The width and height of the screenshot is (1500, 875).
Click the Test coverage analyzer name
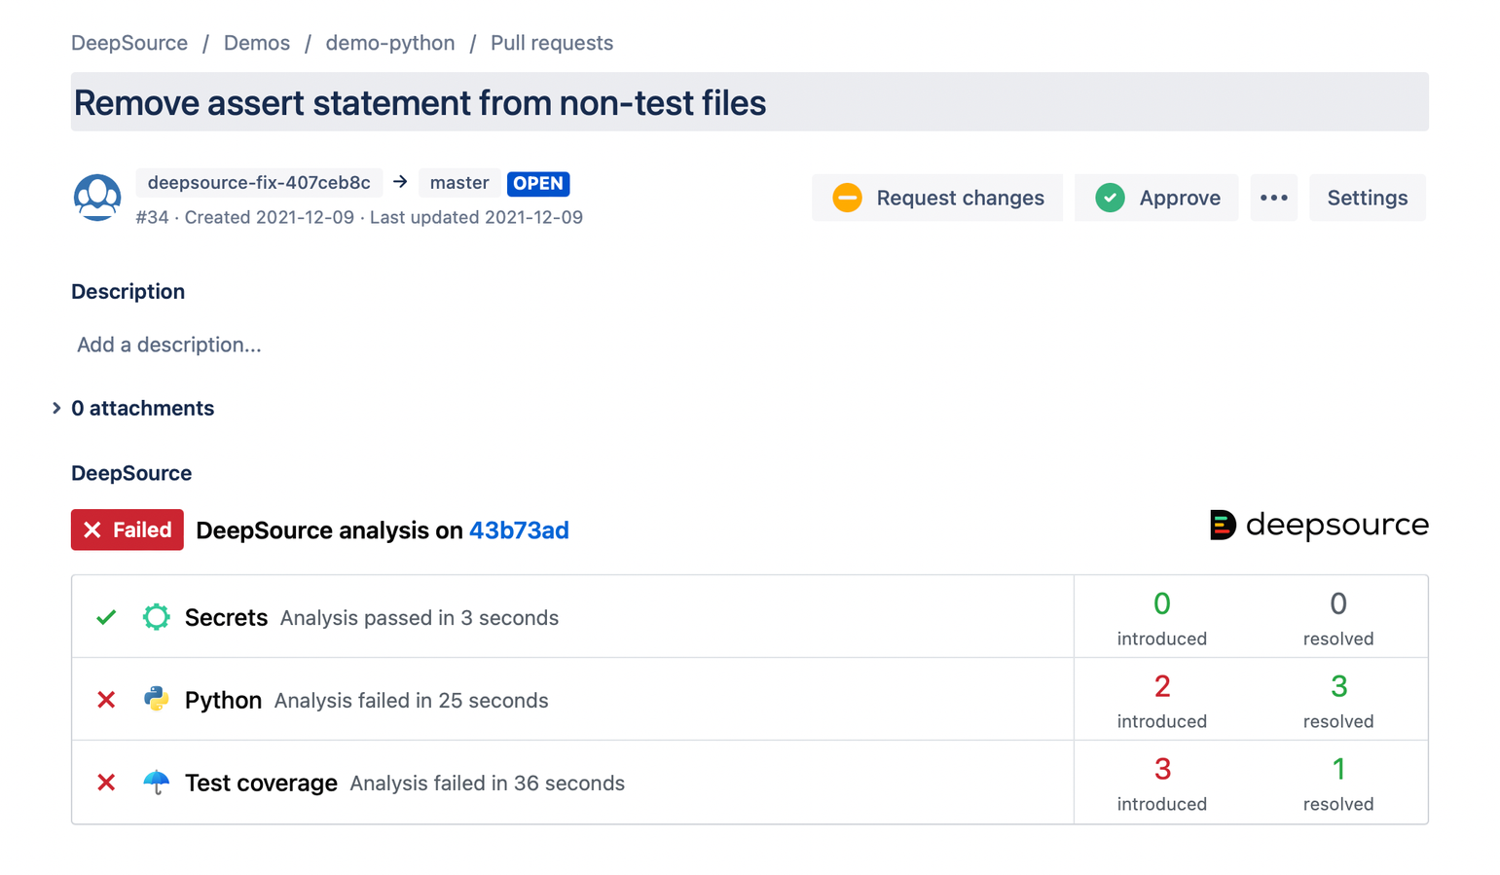tap(261, 783)
